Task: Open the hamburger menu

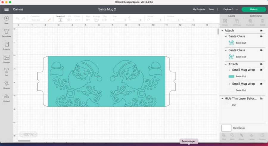Action: 6,10
